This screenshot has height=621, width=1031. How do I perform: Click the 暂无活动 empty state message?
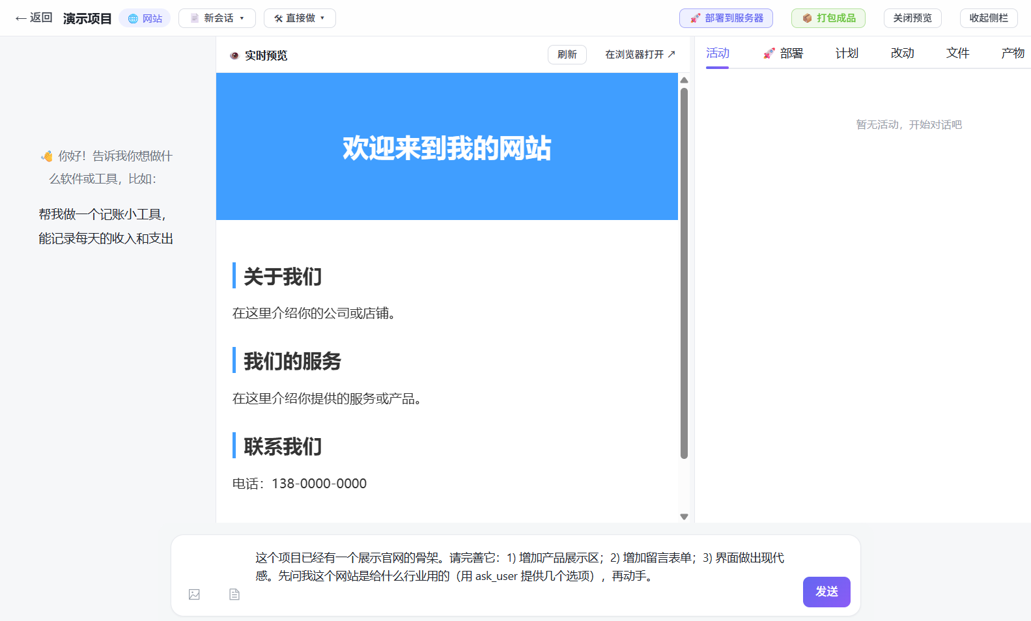coord(909,124)
